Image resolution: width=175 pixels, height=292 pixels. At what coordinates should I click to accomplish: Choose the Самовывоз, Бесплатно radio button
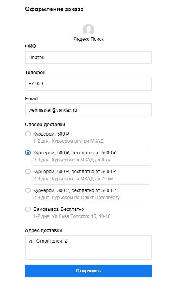28,209
